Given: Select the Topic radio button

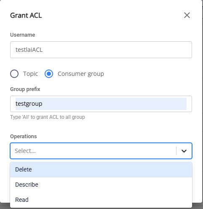Looking at the screenshot, I should click(14, 74).
